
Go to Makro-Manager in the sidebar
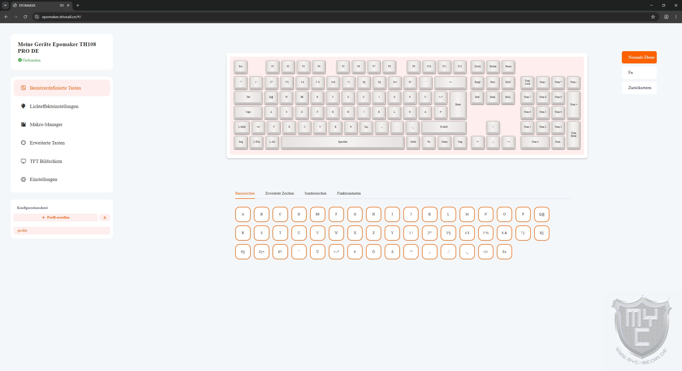62,124
